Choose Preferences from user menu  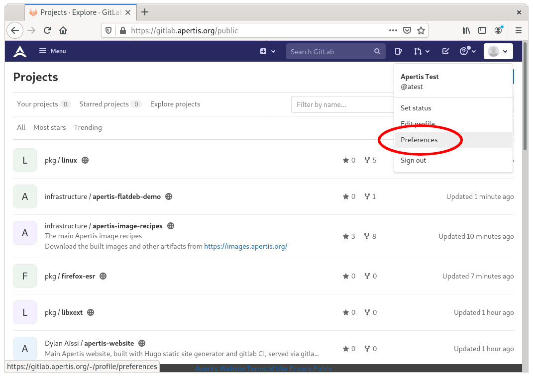pyautogui.click(x=453, y=140)
